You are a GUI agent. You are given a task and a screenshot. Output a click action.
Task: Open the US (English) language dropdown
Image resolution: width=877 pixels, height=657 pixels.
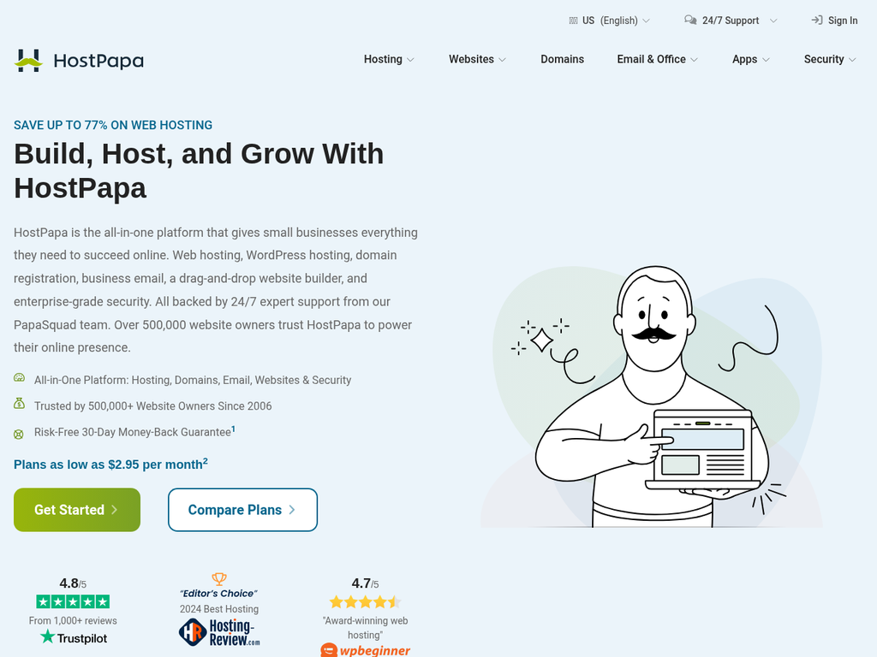[x=609, y=21]
